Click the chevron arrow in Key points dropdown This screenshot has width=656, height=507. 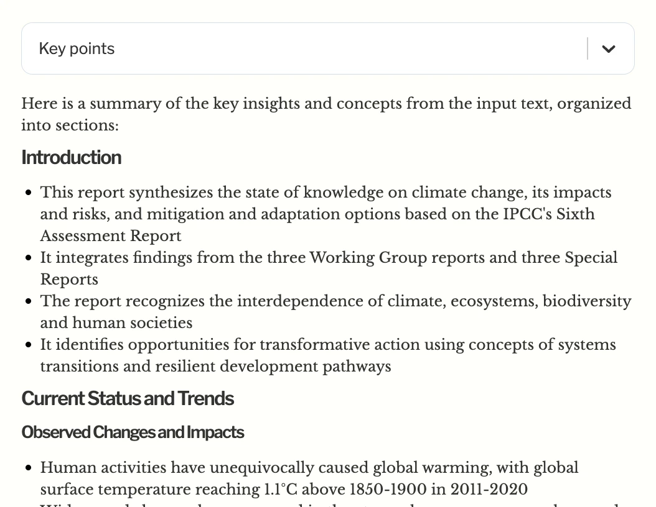pos(608,49)
